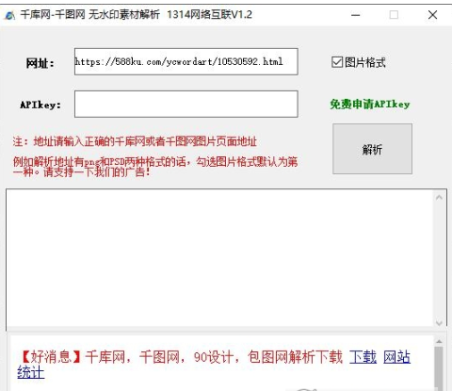Click the app icon in the title bar
Screen dimensions: 452x391
click(x=9, y=15)
